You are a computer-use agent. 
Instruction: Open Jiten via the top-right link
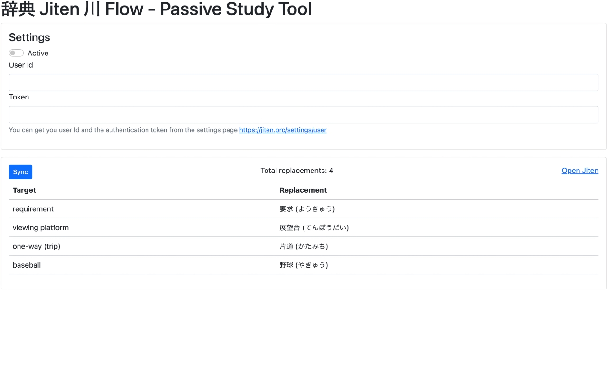(580, 171)
